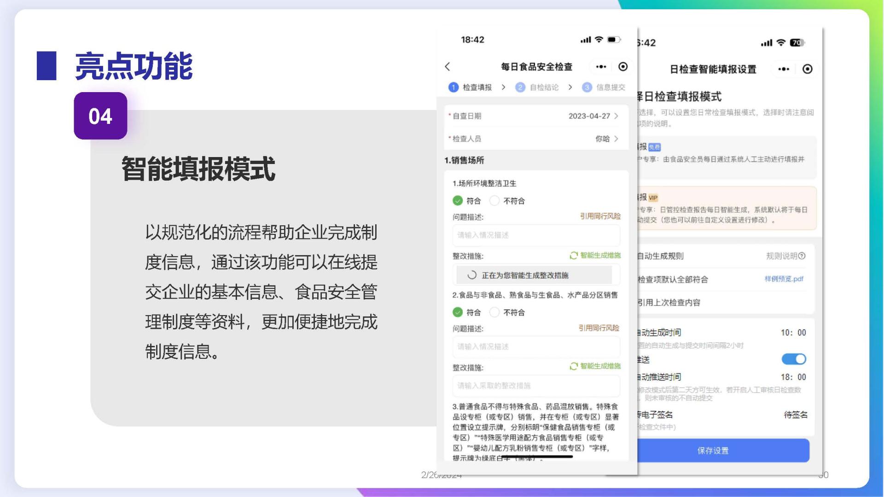Open the 自查日期 date picker
This screenshot has height=497, width=884.
(x=593, y=116)
